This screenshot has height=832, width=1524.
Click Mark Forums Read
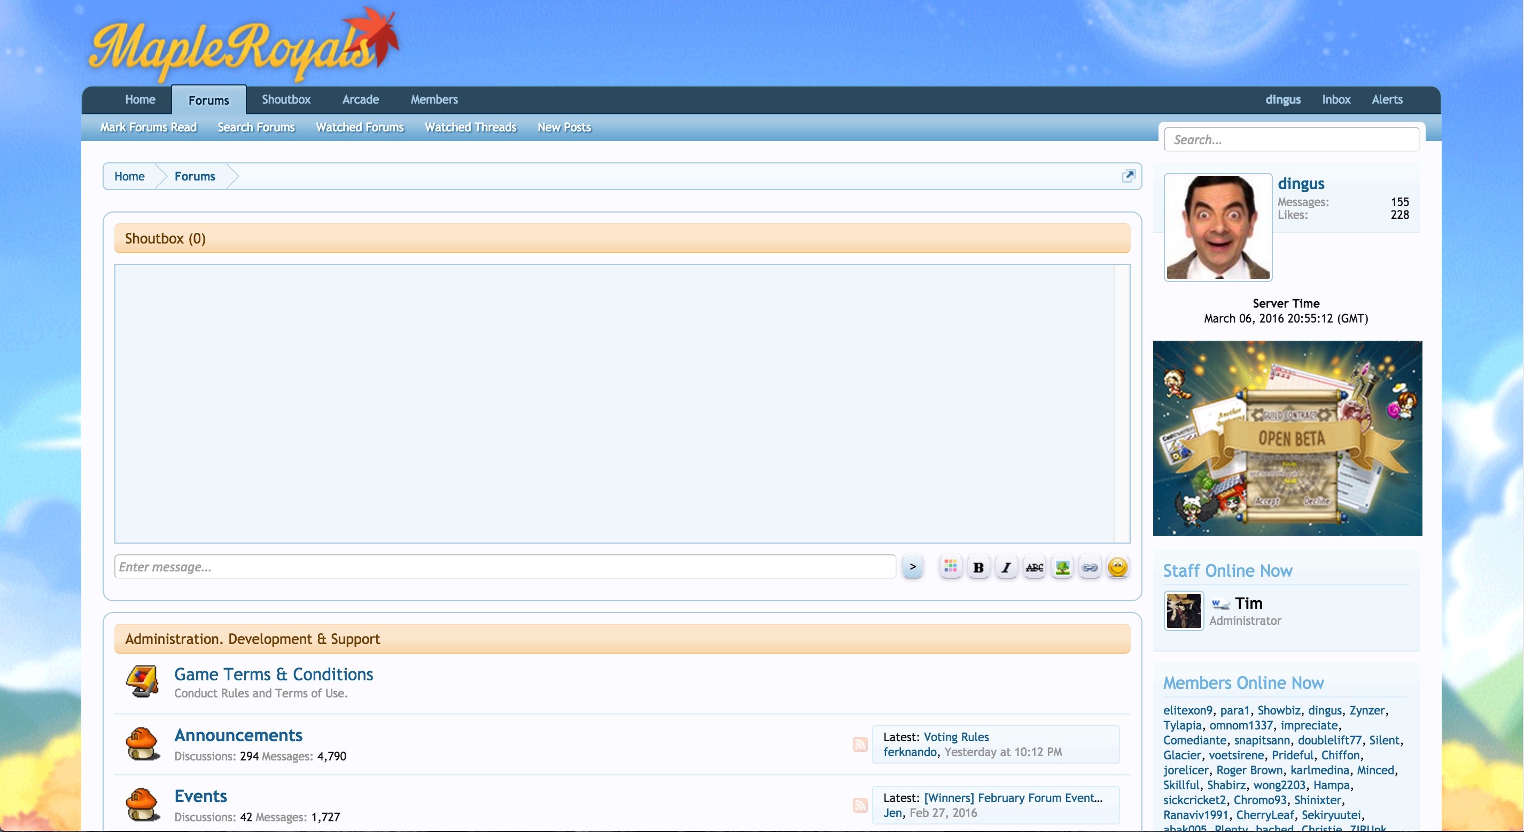tap(149, 127)
